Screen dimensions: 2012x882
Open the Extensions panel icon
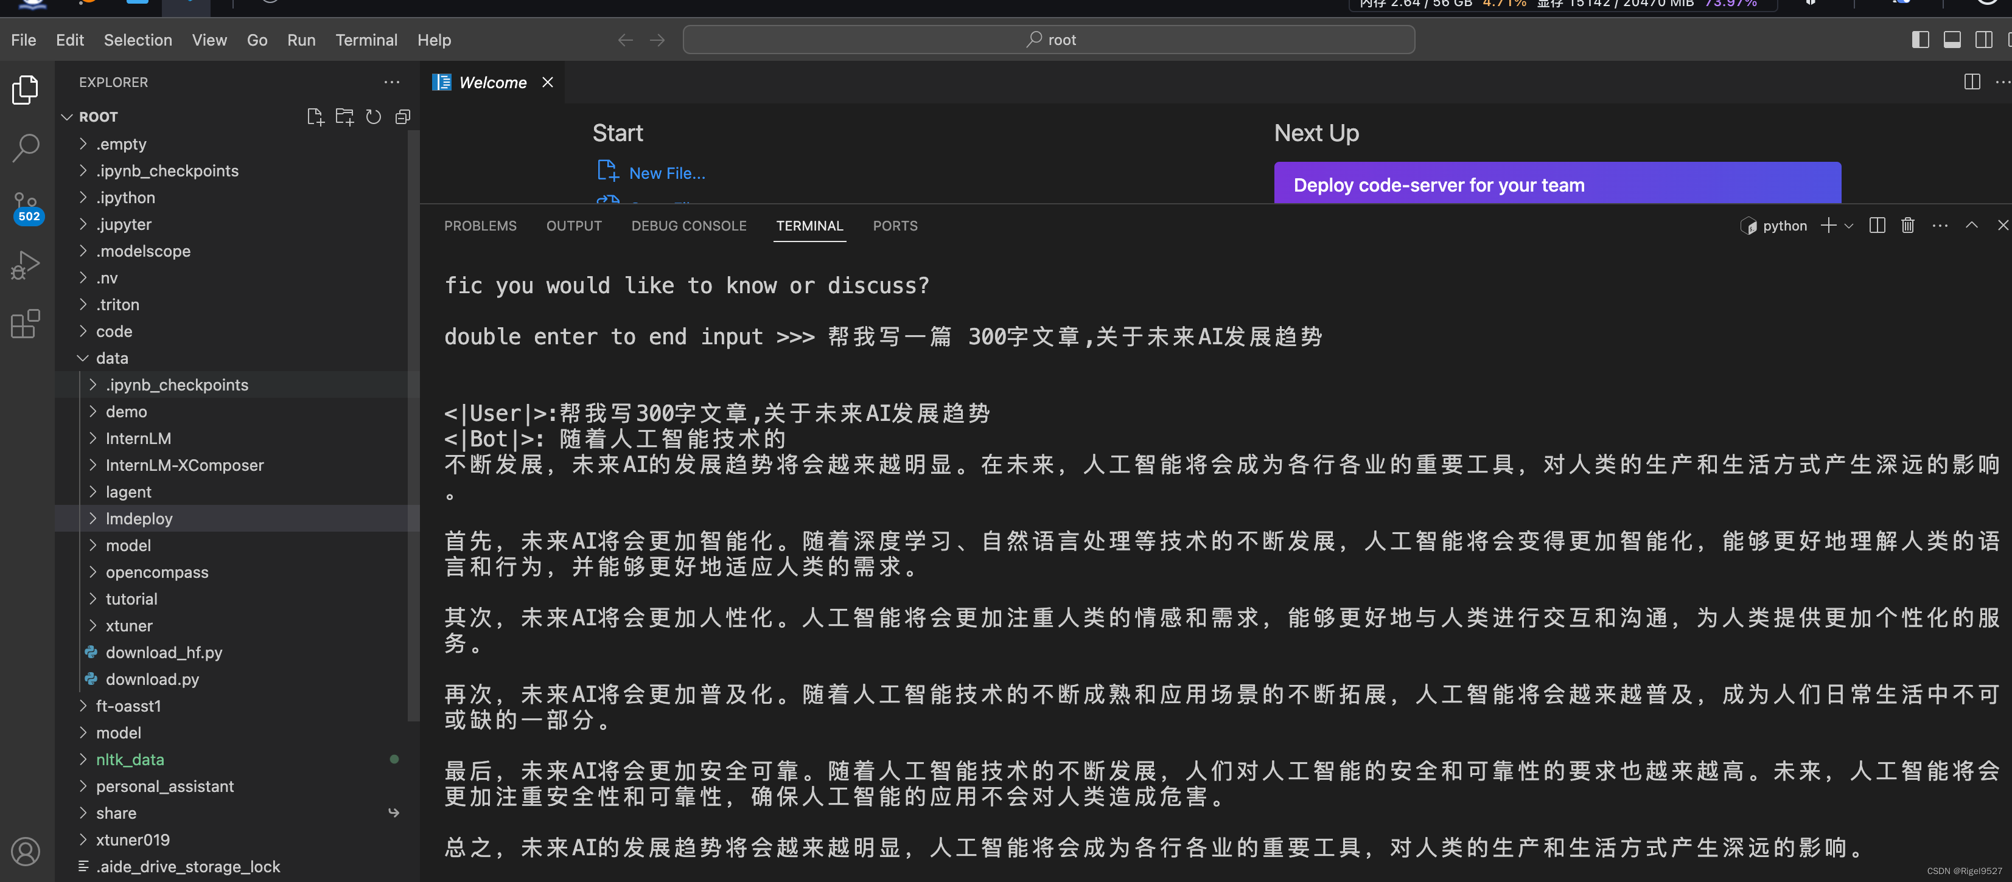tap(24, 324)
